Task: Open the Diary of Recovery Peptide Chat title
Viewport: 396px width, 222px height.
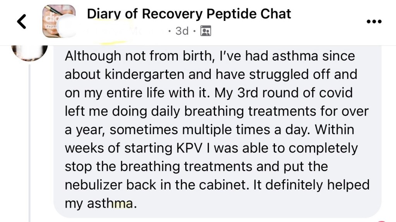Action: pyautogui.click(x=189, y=14)
